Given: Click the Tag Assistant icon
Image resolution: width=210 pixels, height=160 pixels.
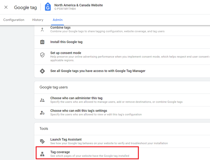Looking at the screenshot, I should (x=42, y=141).
